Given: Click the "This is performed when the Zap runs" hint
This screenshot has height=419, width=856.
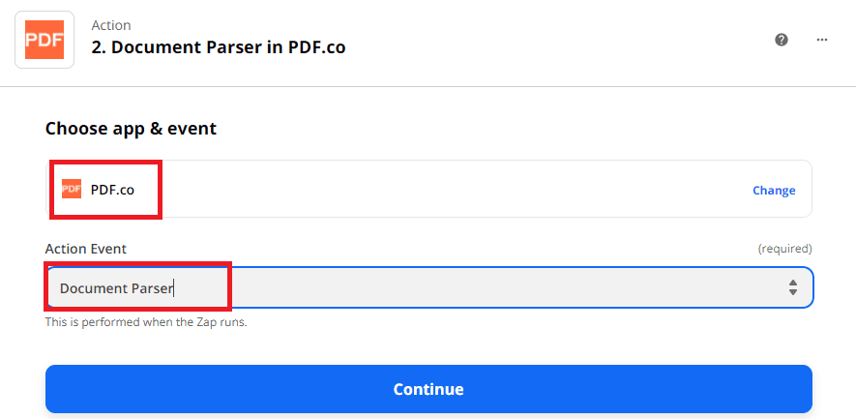Looking at the screenshot, I should pyautogui.click(x=146, y=322).
